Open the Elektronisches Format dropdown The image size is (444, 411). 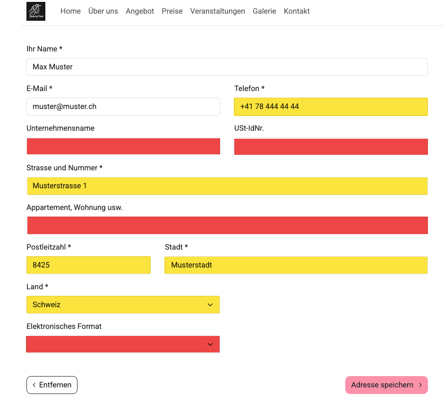tap(123, 344)
